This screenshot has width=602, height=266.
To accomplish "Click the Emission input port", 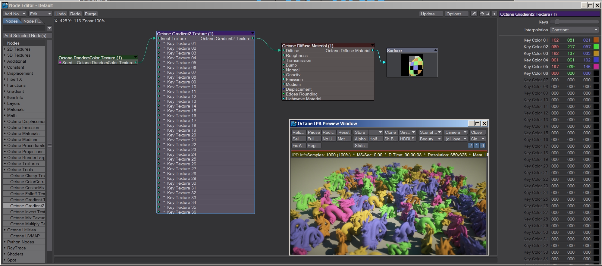I will coord(284,80).
